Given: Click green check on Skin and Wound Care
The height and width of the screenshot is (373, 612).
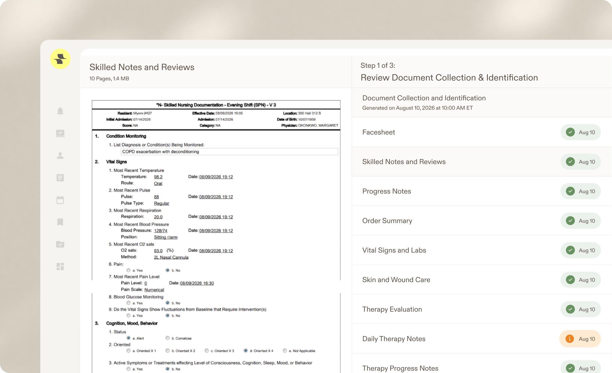Looking at the screenshot, I should [x=570, y=280].
